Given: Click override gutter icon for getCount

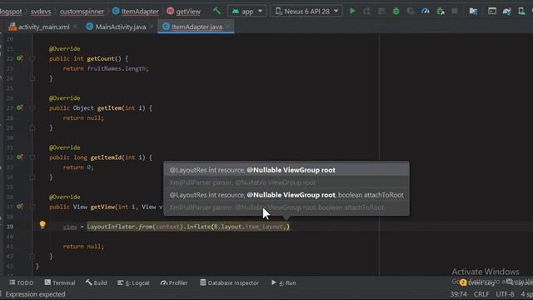Looking at the screenshot, I should point(20,58).
